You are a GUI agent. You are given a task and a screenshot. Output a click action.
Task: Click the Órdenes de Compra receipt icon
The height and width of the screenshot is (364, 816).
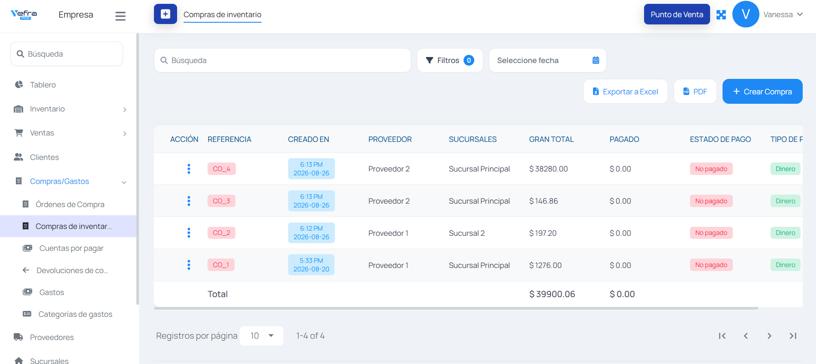(26, 204)
